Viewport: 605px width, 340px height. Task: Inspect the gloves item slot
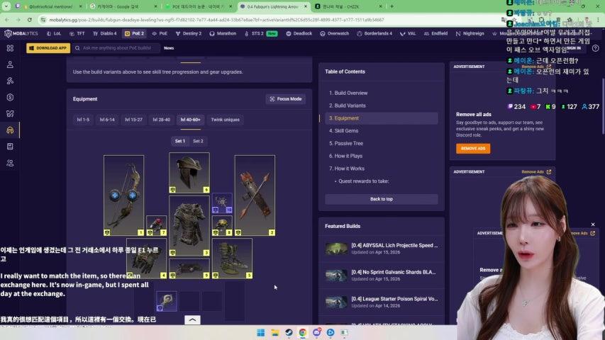(x=146, y=259)
